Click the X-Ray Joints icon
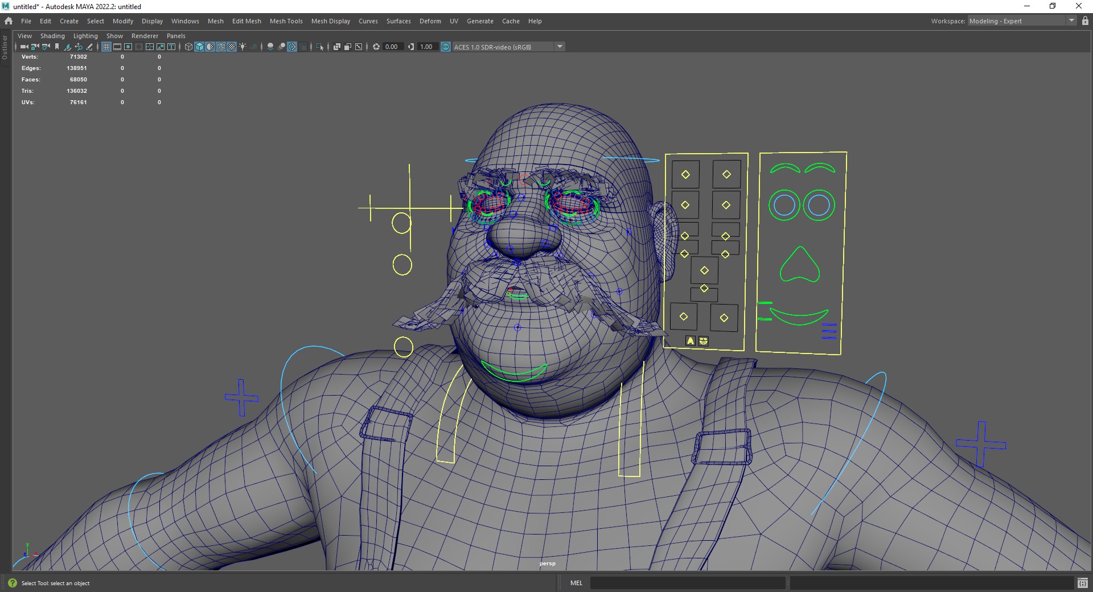Image resolution: width=1093 pixels, height=592 pixels. pos(358,47)
